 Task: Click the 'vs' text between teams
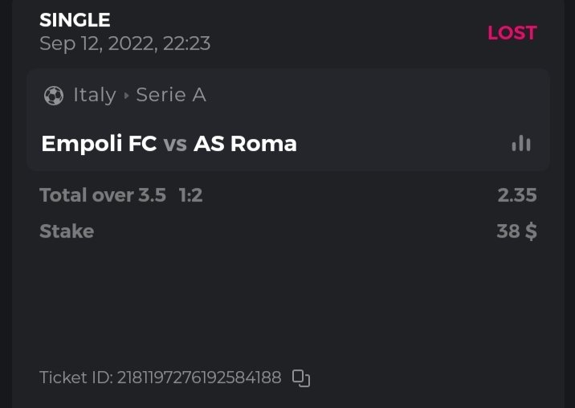tap(175, 144)
